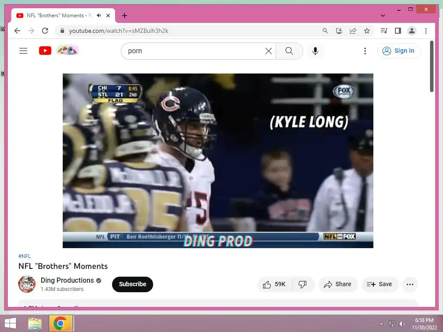Like the video with thumbs up

point(275,284)
